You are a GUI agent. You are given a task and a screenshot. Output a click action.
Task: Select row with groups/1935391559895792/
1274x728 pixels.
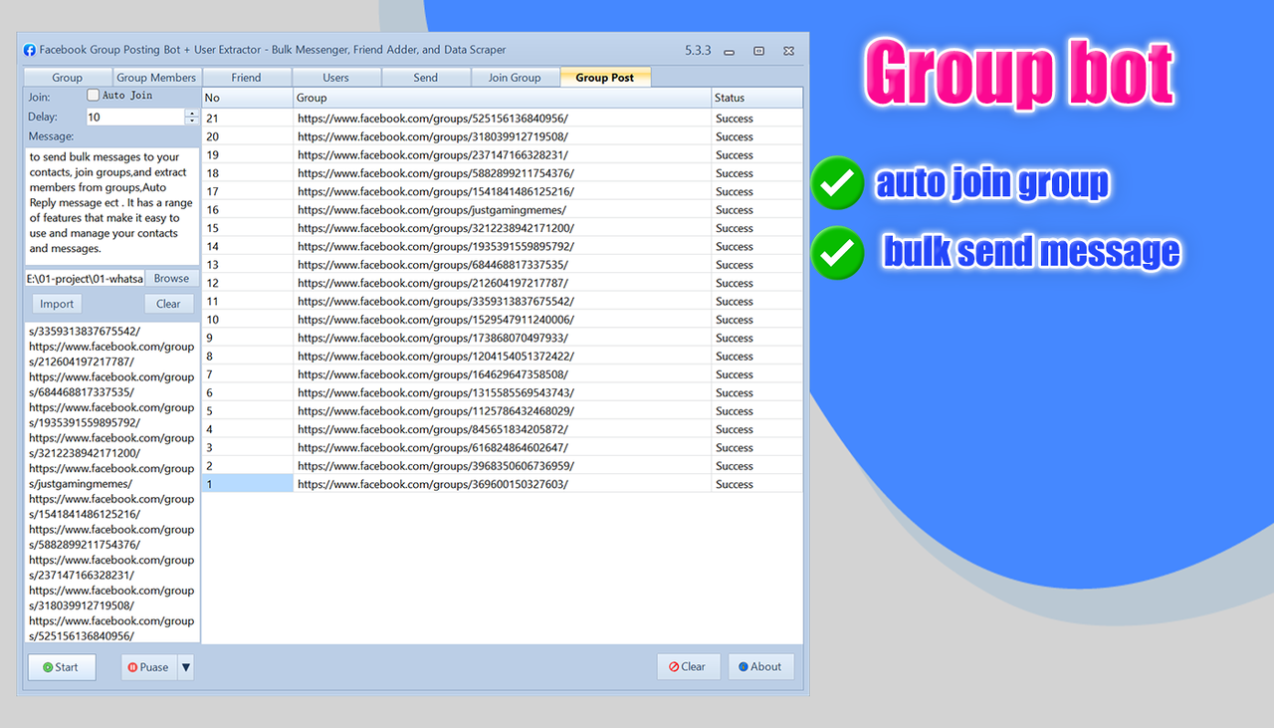503,246
